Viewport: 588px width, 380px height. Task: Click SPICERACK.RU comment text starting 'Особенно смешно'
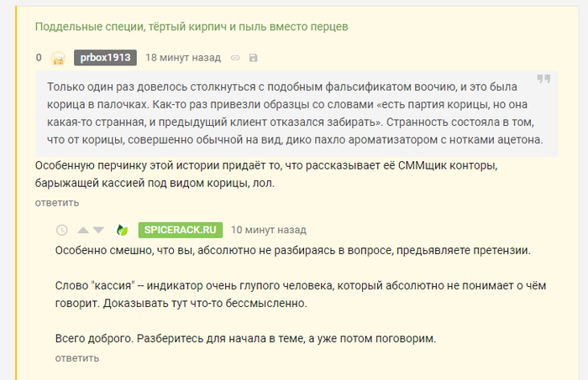pos(293,250)
